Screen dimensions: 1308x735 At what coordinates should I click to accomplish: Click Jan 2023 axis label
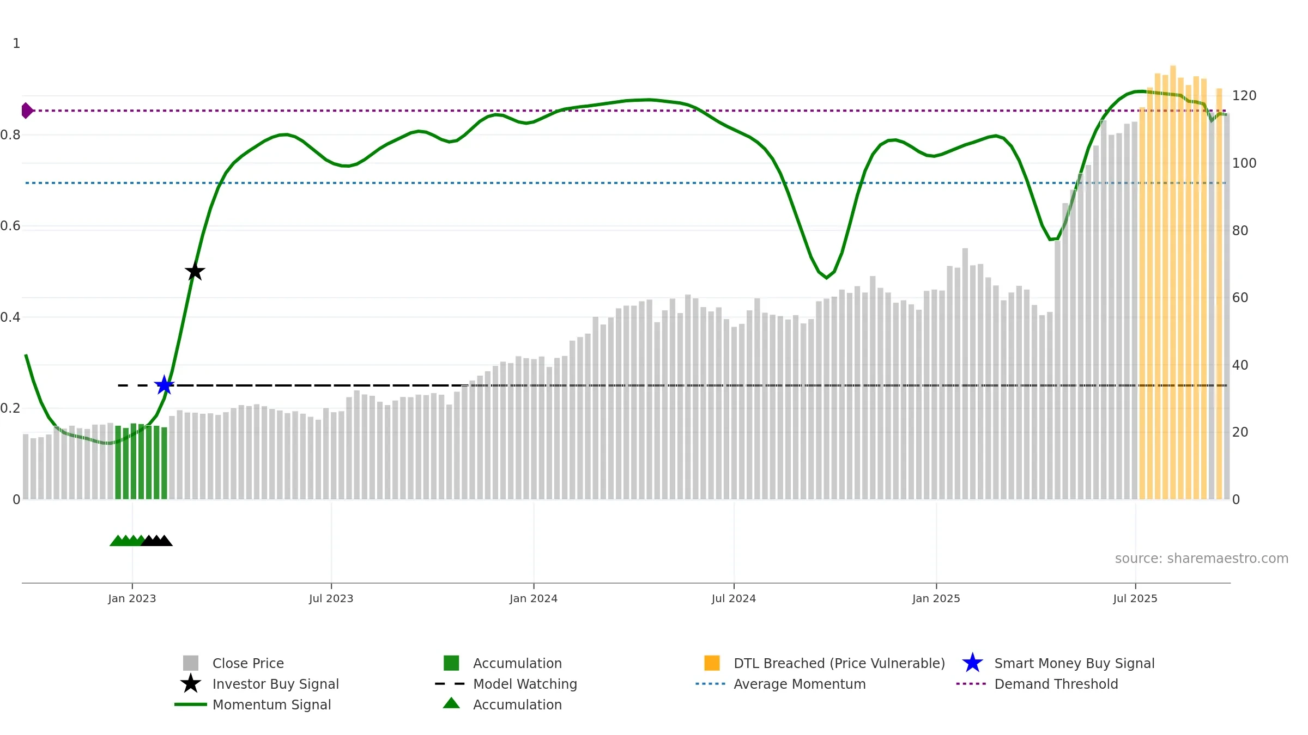point(132,599)
